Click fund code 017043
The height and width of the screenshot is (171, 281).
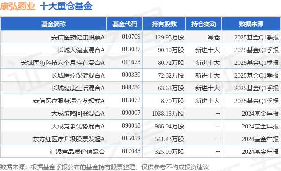coord(131,151)
